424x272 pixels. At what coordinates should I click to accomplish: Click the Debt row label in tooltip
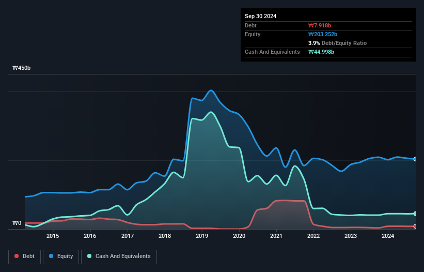[250, 25]
